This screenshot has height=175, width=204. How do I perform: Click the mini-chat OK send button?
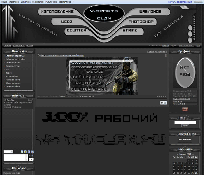pyautogui.click(x=31, y=159)
